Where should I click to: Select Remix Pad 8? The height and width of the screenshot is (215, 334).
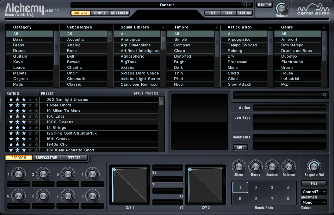(288, 198)
